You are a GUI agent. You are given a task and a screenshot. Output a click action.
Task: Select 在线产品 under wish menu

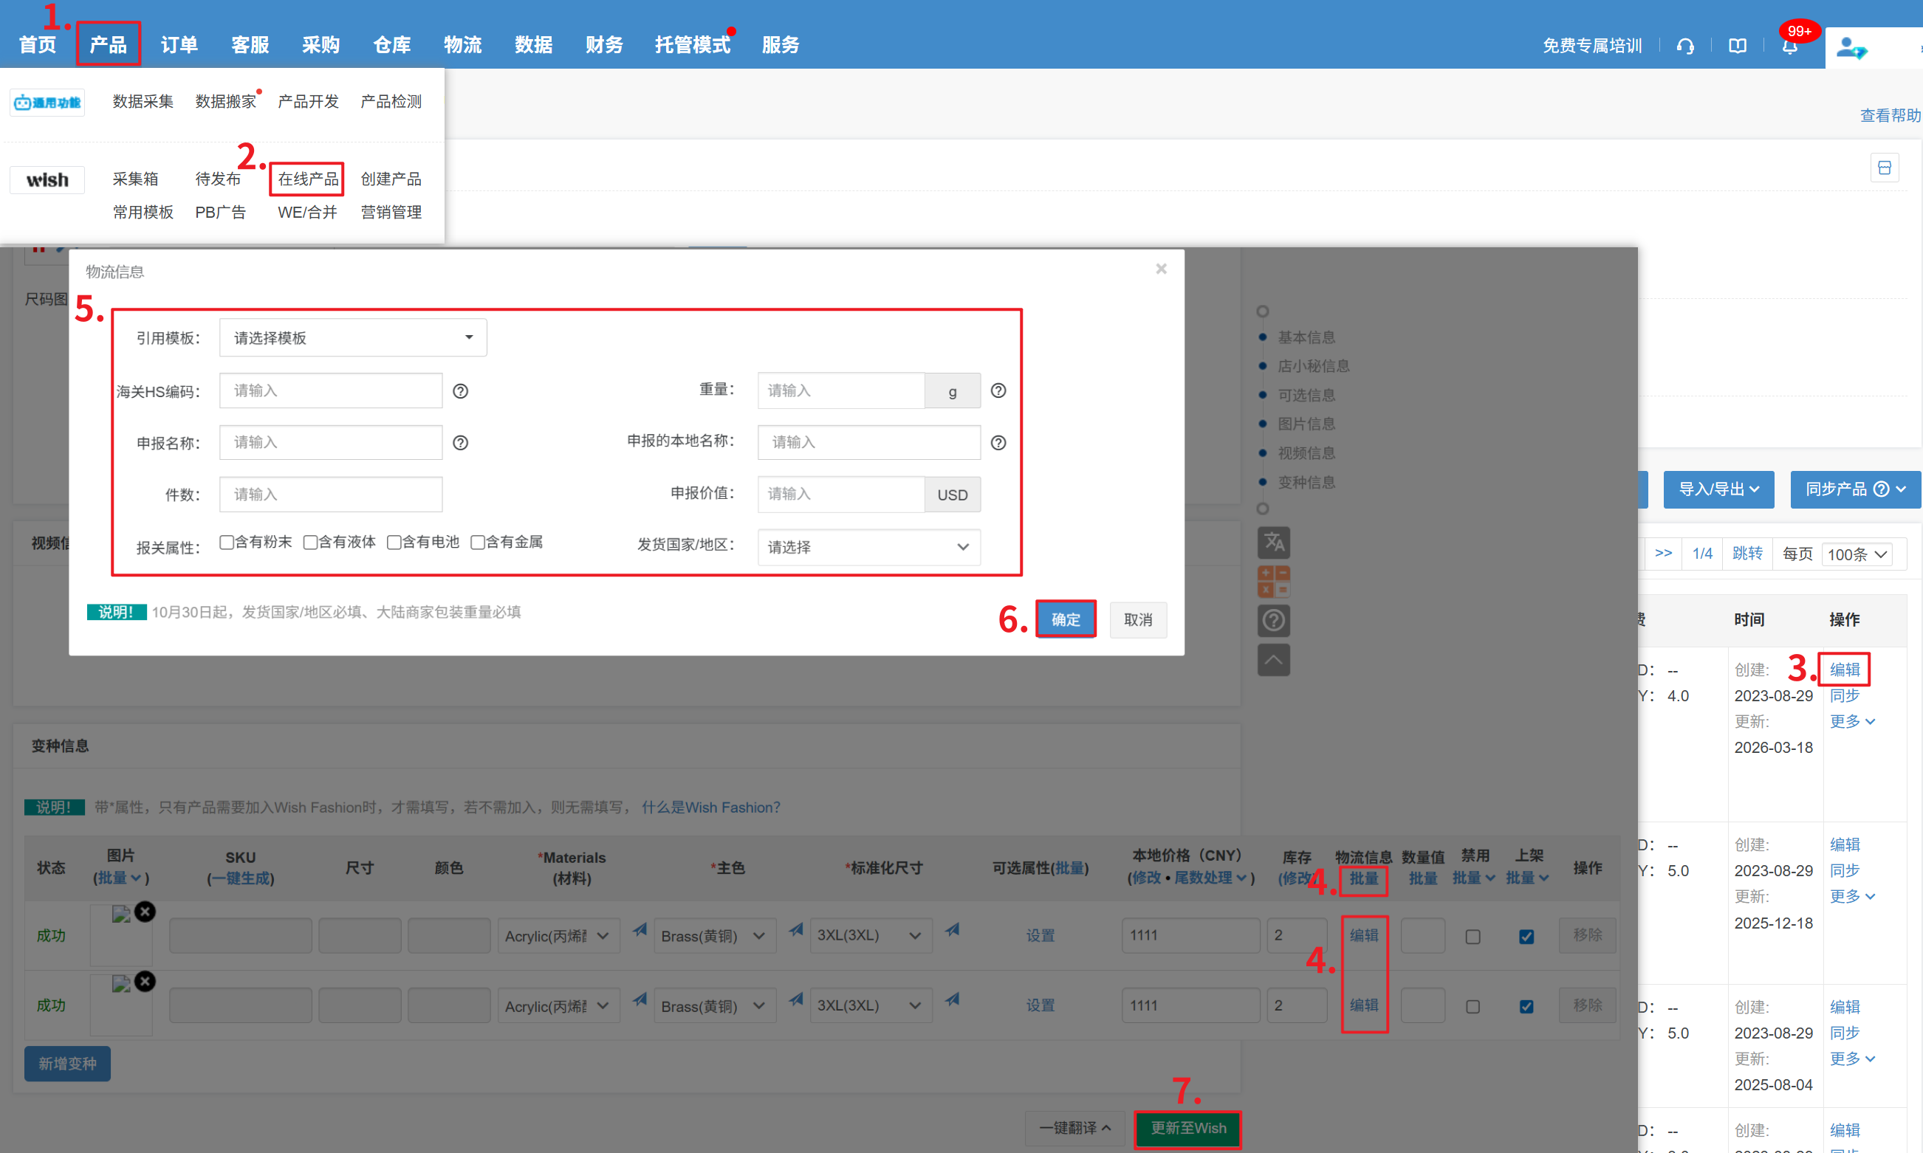click(308, 179)
